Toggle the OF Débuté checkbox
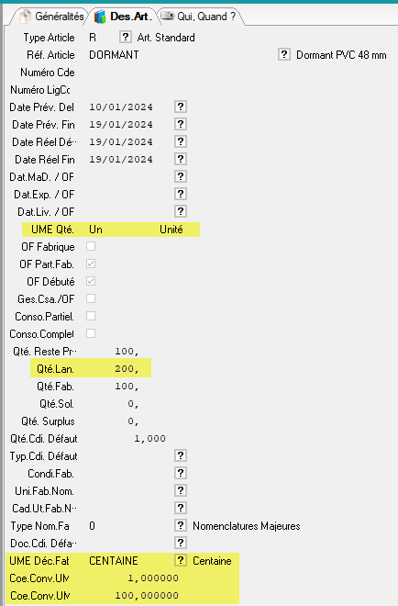398x606 pixels. (x=91, y=281)
